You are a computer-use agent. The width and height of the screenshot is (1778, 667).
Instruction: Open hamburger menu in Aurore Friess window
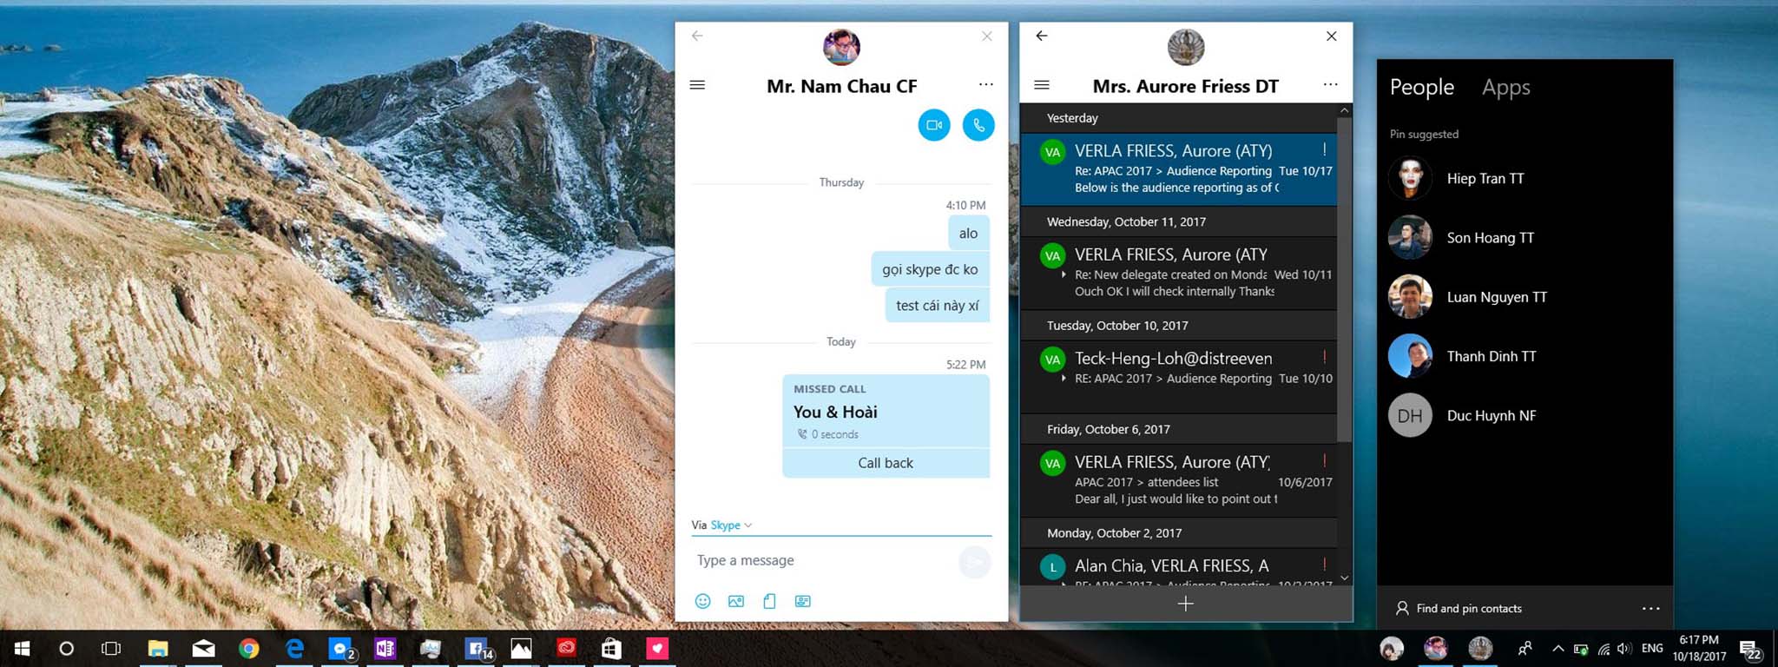tap(1042, 85)
